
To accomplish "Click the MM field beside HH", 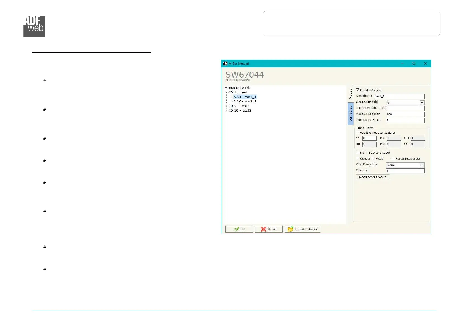I will point(394,144).
